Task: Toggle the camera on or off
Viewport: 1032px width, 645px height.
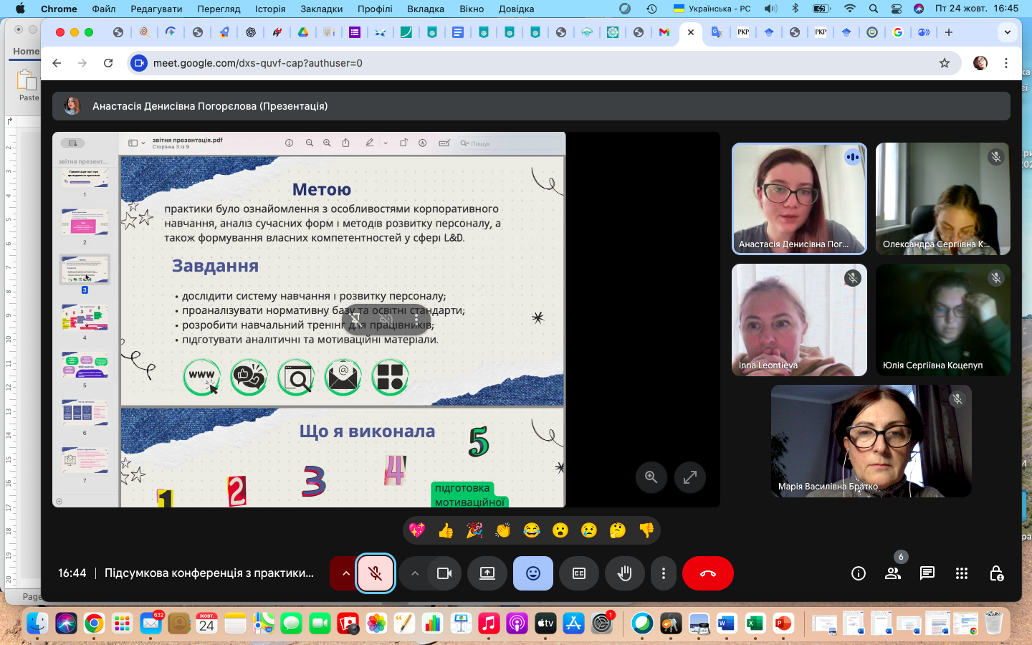Action: pyautogui.click(x=444, y=573)
